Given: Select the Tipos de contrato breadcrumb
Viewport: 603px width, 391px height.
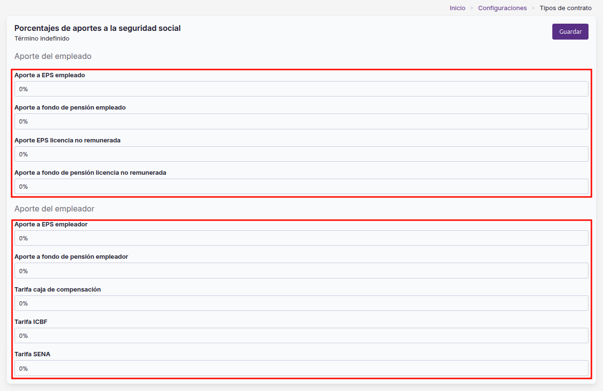Looking at the screenshot, I should [565, 8].
